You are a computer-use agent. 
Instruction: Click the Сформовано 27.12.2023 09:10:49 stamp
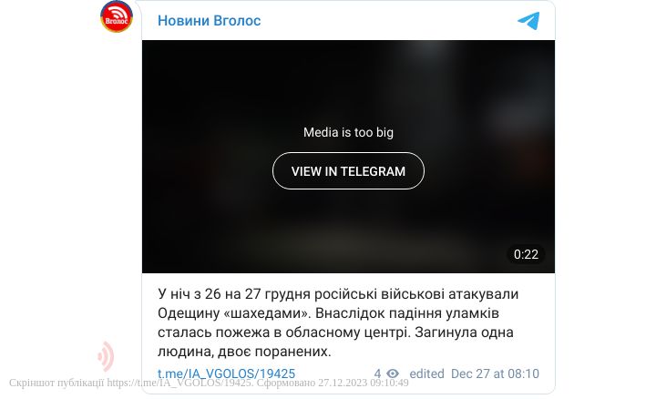tap(333, 384)
